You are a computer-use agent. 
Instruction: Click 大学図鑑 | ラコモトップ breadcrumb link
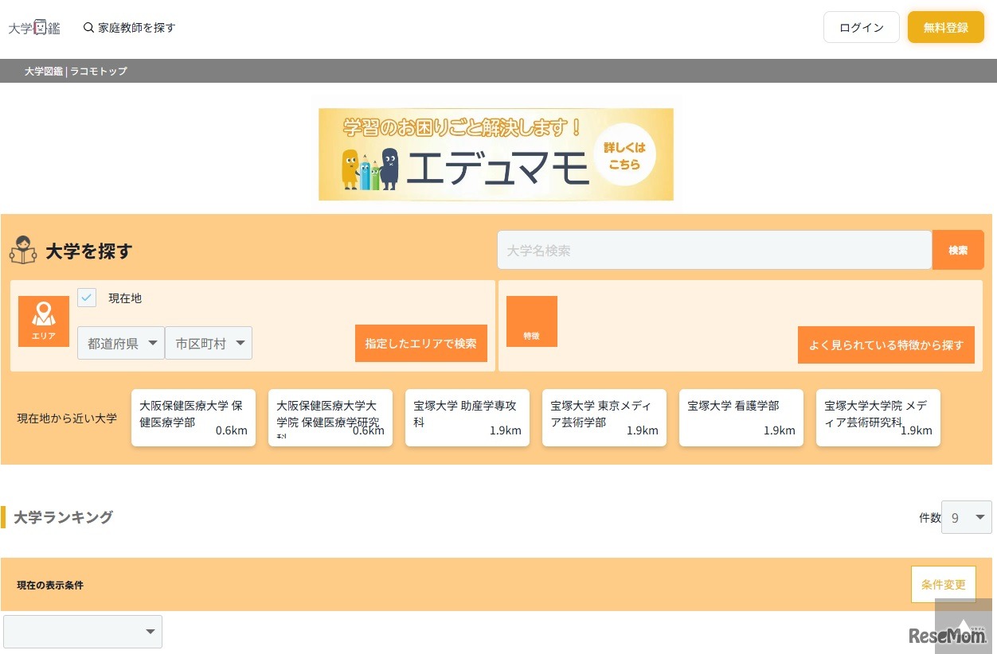[x=76, y=72]
